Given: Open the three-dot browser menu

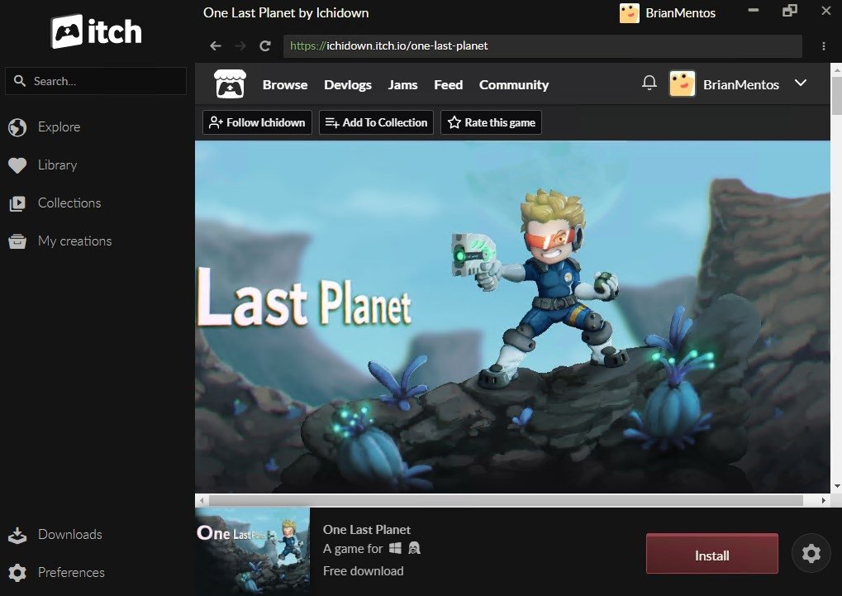Looking at the screenshot, I should [x=823, y=46].
